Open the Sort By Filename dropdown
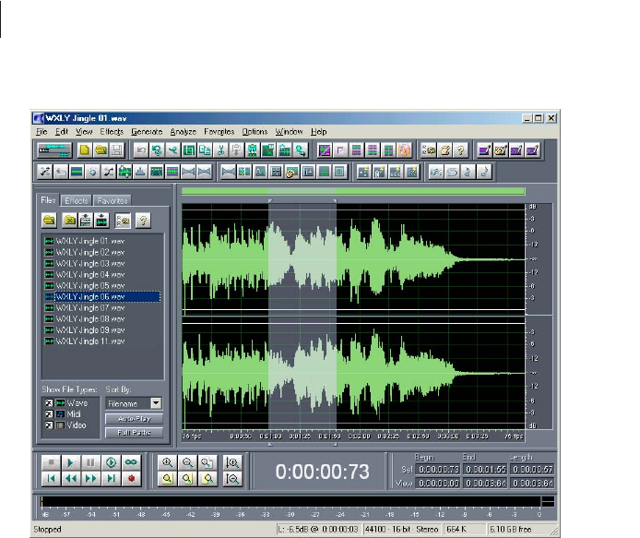The height and width of the screenshot is (538, 640). (156, 403)
